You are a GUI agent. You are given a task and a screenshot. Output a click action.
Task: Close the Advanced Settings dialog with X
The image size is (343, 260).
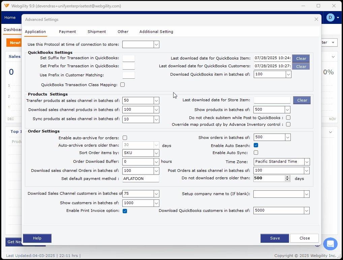point(316,20)
